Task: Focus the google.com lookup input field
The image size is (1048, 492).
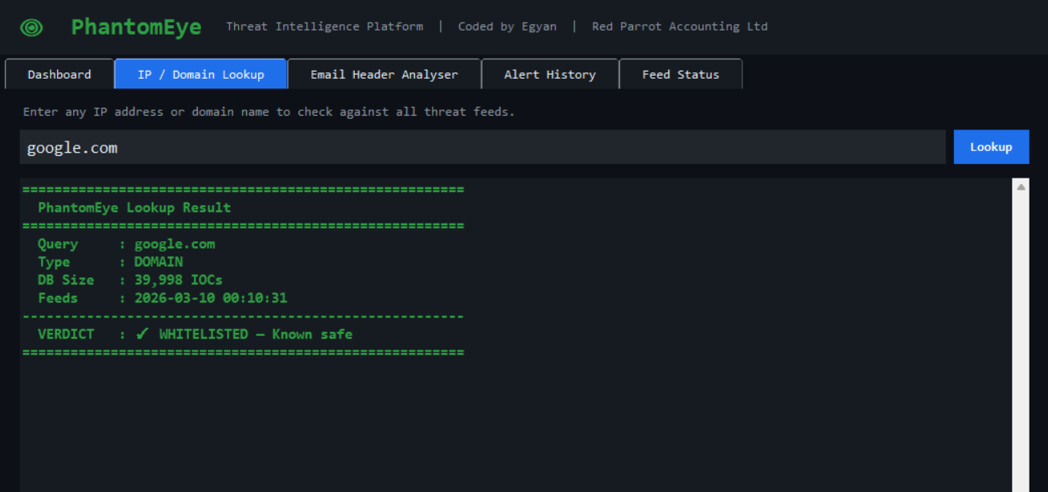Action: (483, 147)
